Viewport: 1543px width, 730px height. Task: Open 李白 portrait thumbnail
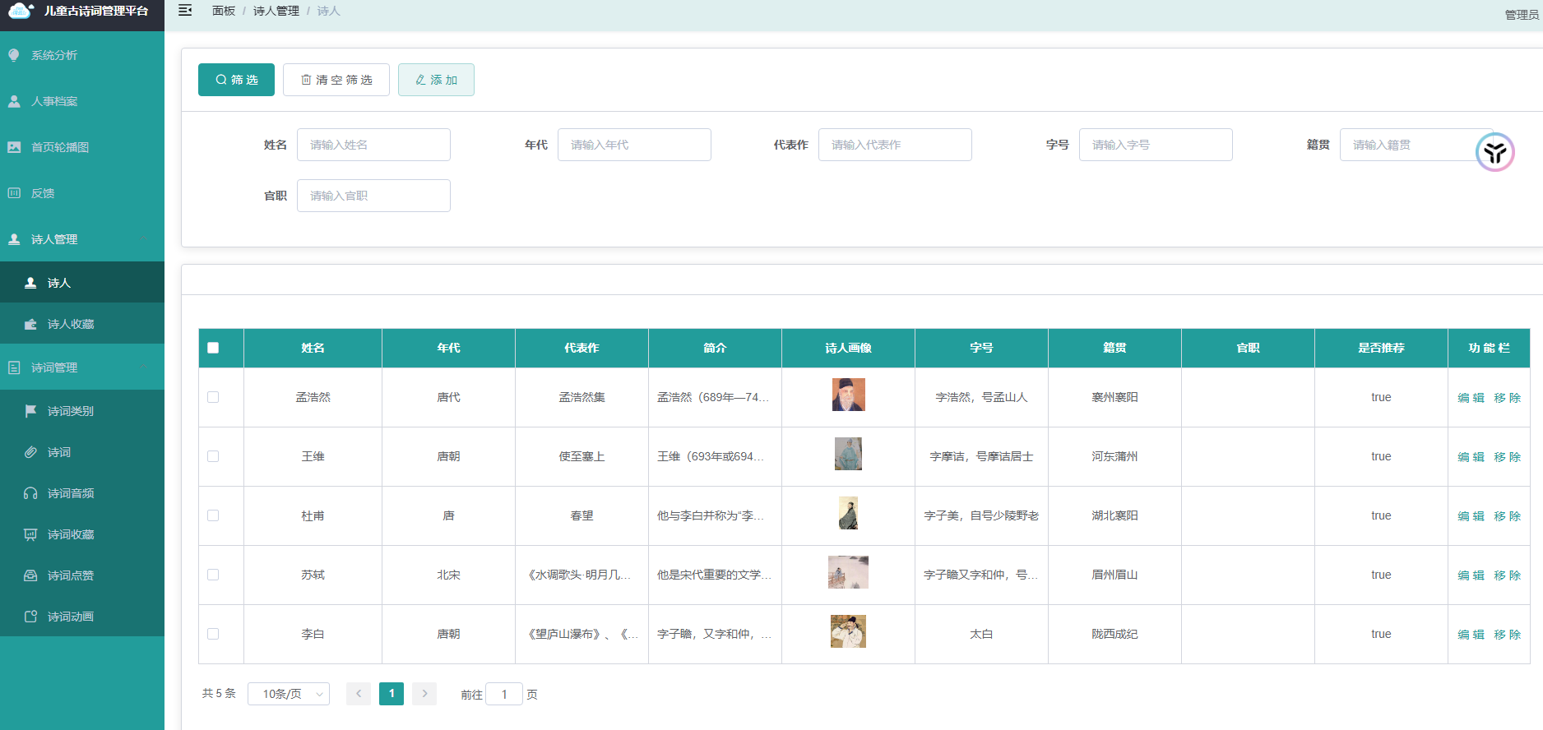click(848, 631)
